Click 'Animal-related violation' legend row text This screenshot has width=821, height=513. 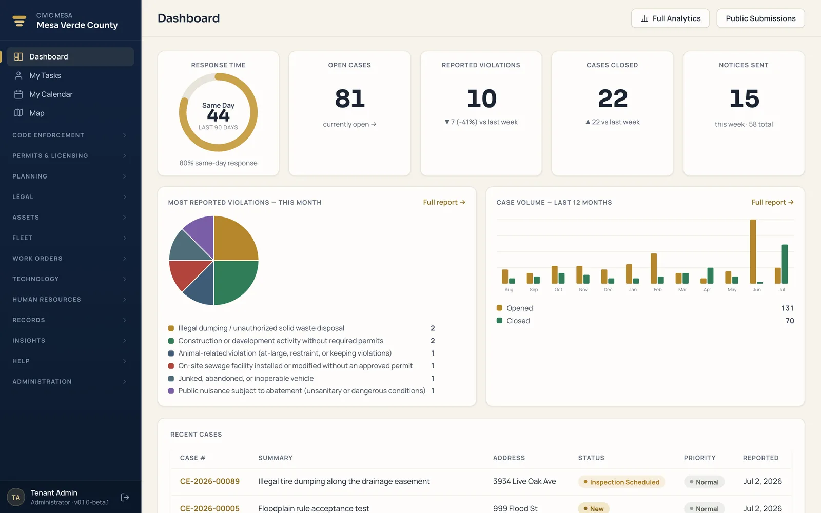pos(285,353)
